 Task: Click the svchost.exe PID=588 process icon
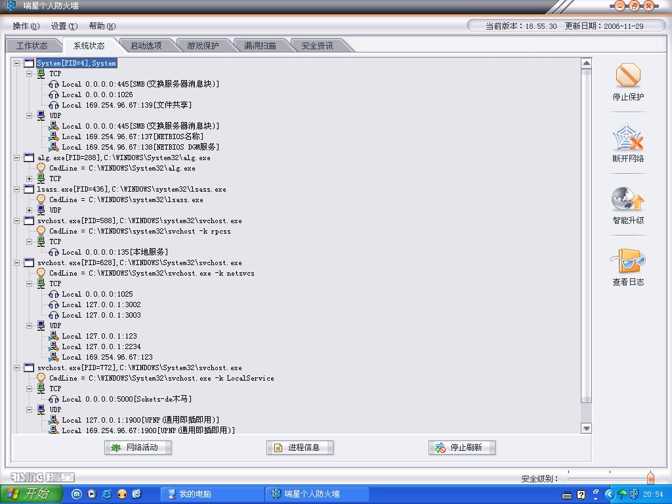click(x=29, y=220)
